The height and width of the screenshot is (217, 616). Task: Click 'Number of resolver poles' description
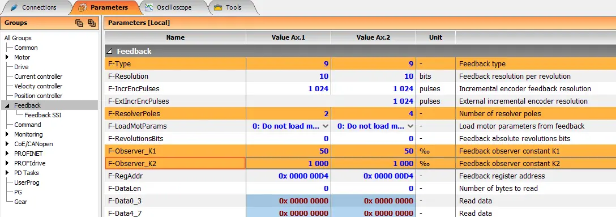pyautogui.click(x=500, y=114)
